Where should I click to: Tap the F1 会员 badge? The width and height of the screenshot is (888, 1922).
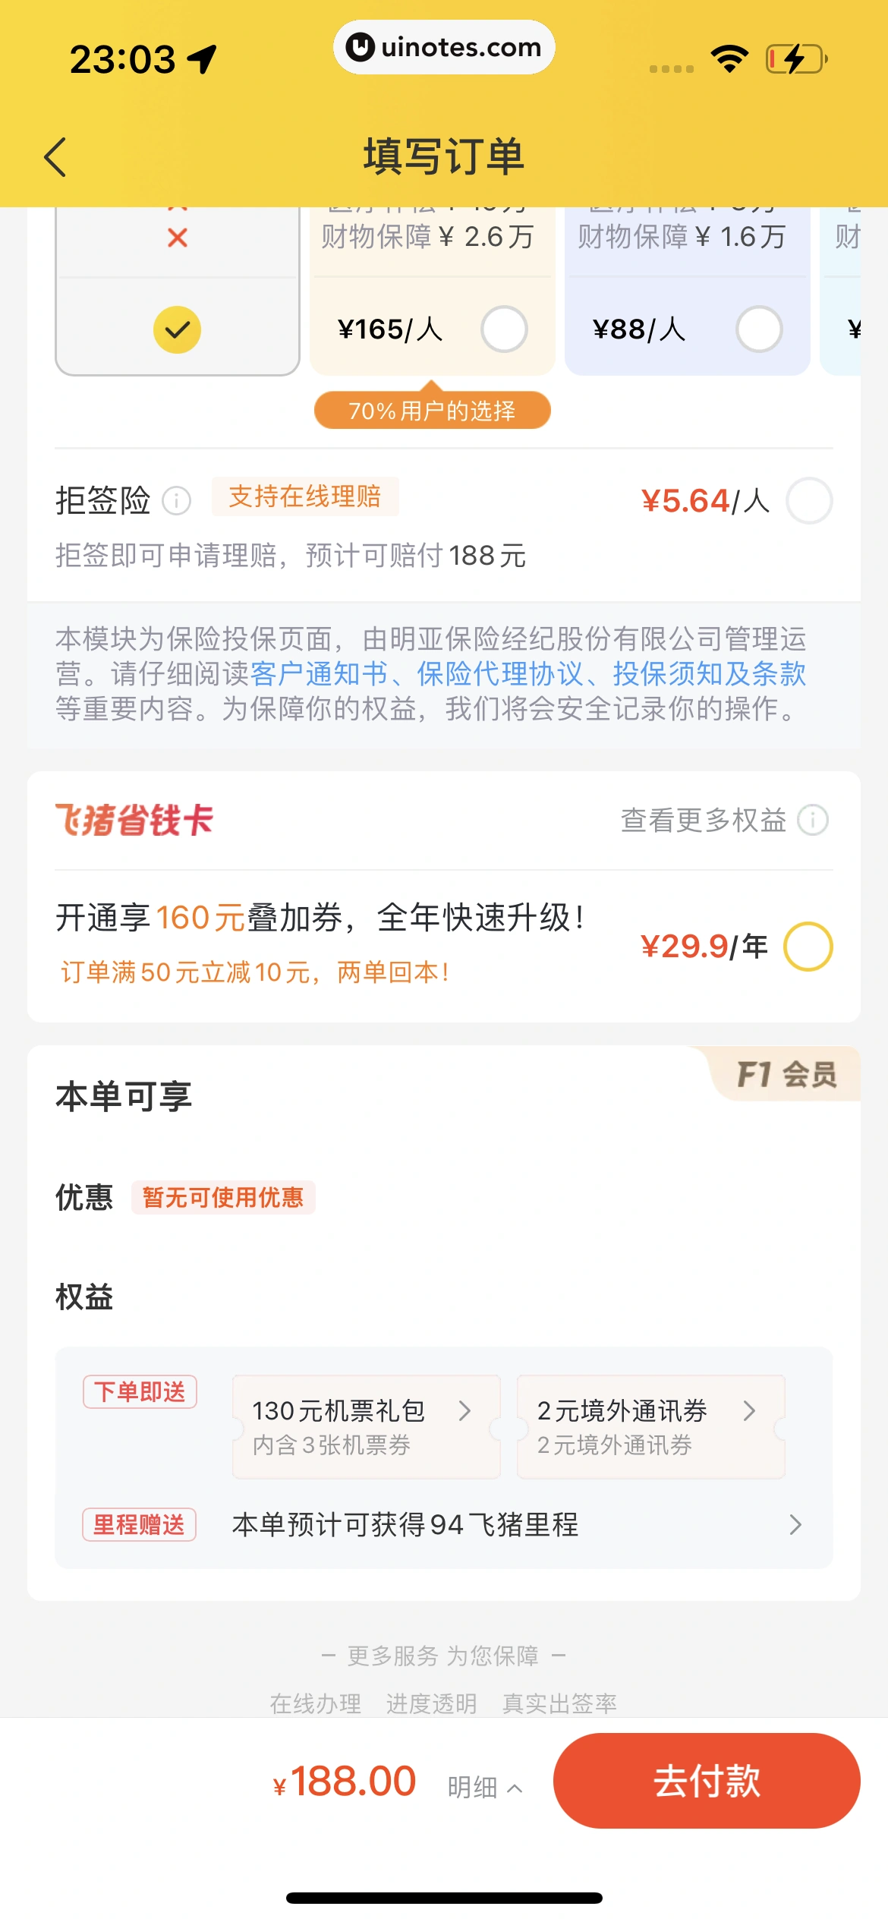pos(786,1074)
